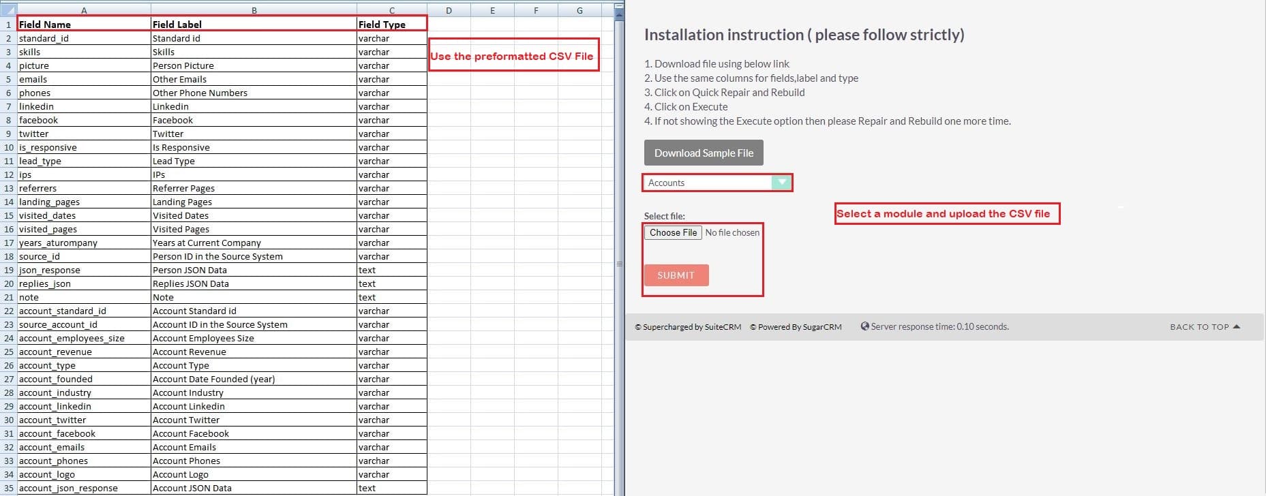Click the 'visited_pages' cell
This screenshot has width=1266, height=496.
pos(84,229)
